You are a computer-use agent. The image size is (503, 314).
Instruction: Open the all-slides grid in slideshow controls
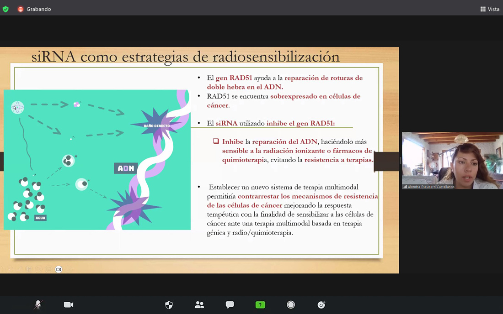pyautogui.click(x=29, y=269)
